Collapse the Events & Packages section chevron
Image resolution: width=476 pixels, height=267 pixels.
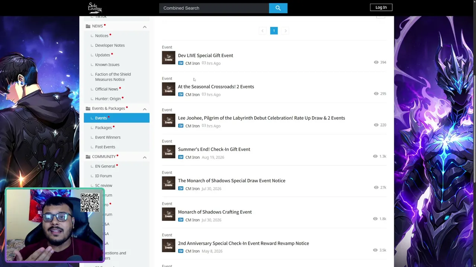[145, 109]
